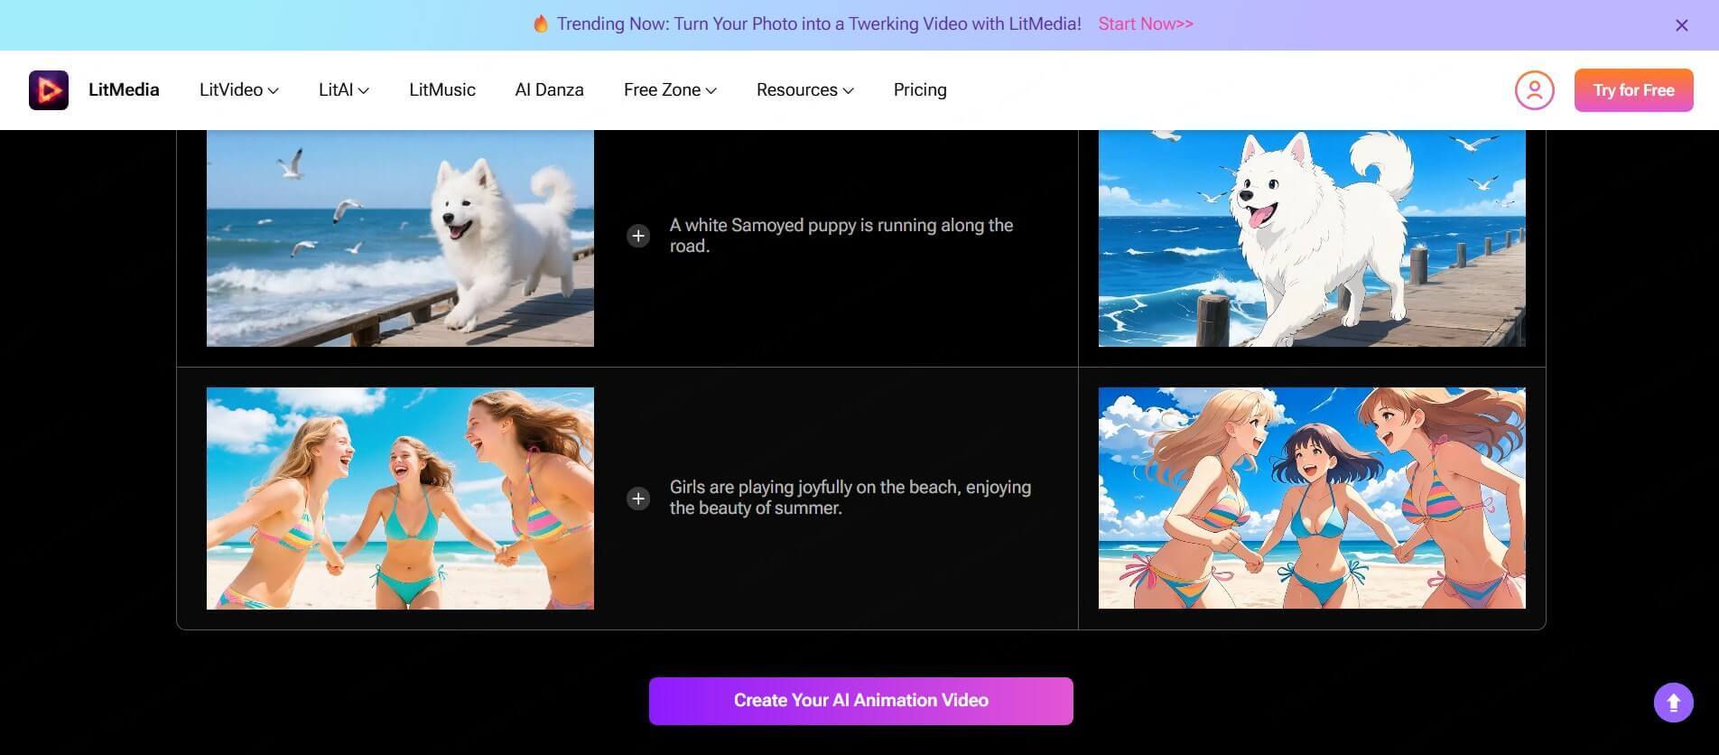Open the anime-style Samoyed image
Viewport: 1719px width, 755px height.
(1311, 238)
